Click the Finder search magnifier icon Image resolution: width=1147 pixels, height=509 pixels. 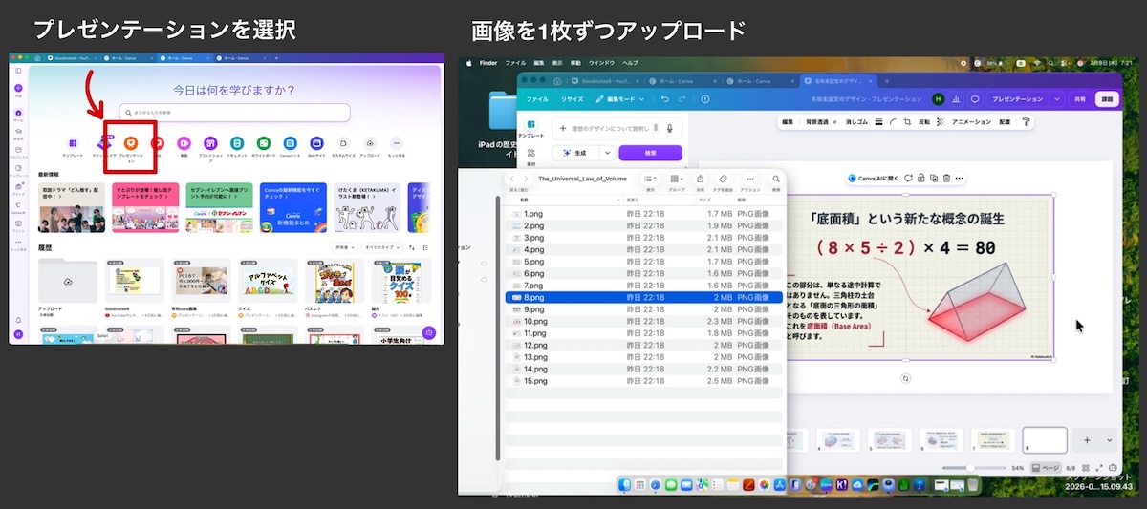click(x=775, y=179)
